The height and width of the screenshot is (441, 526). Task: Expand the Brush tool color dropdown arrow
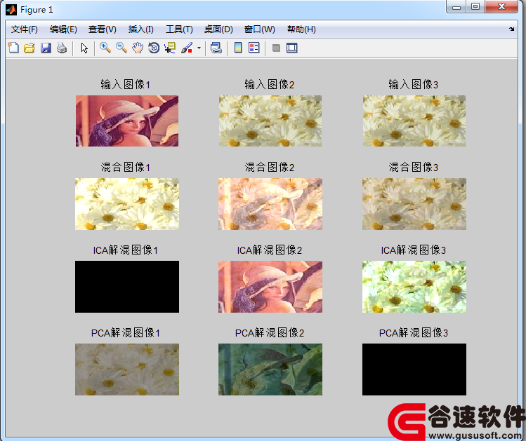[x=199, y=48]
